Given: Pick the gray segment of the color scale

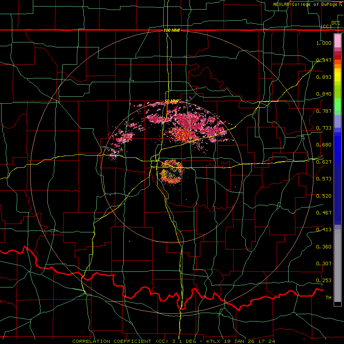Looking at the screenshot, I should pos(338,266).
